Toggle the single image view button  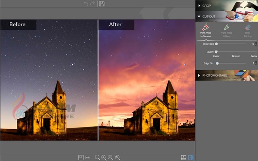click(x=184, y=158)
